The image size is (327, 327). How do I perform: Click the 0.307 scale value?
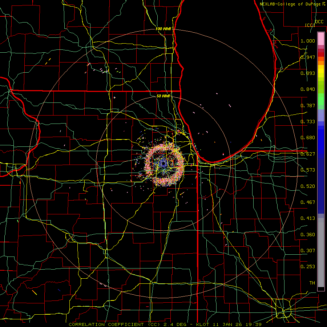pos(308,251)
